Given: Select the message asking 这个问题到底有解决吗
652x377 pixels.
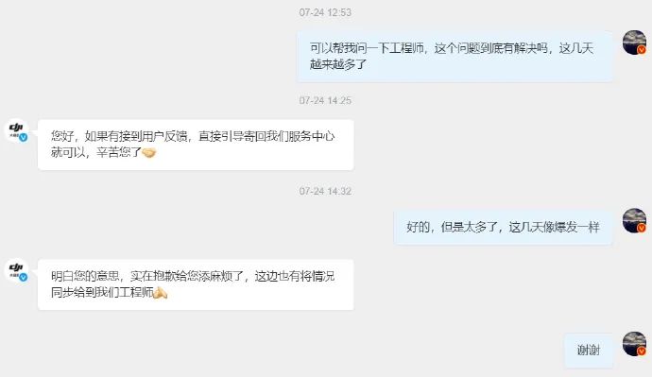Looking at the screenshot, I should [455, 56].
